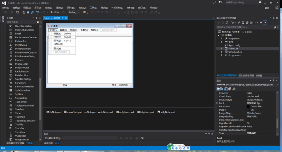Open App.config in Solution Explorer
Screen dimensions: 282x152
[234, 45]
